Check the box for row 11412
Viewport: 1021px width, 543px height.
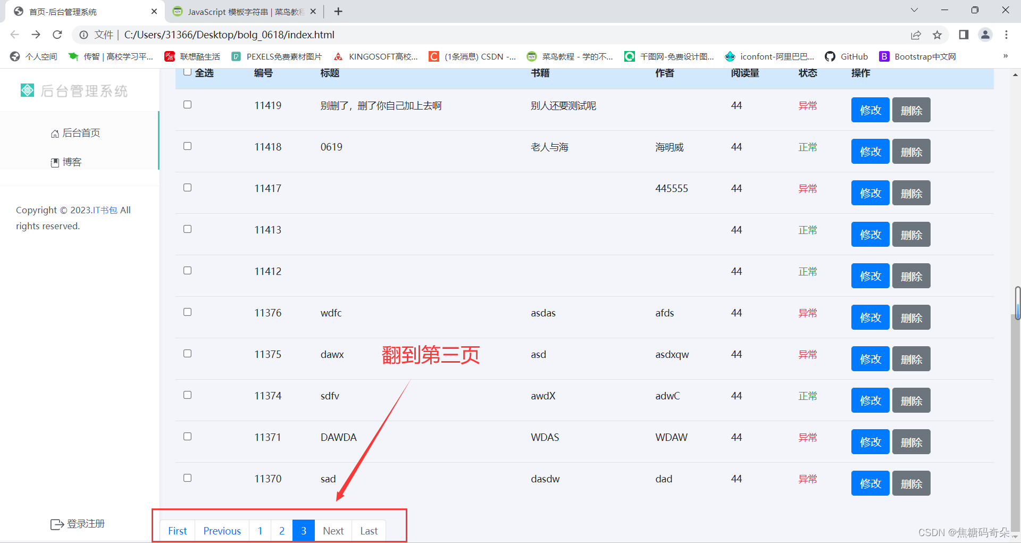tap(187, 271)
